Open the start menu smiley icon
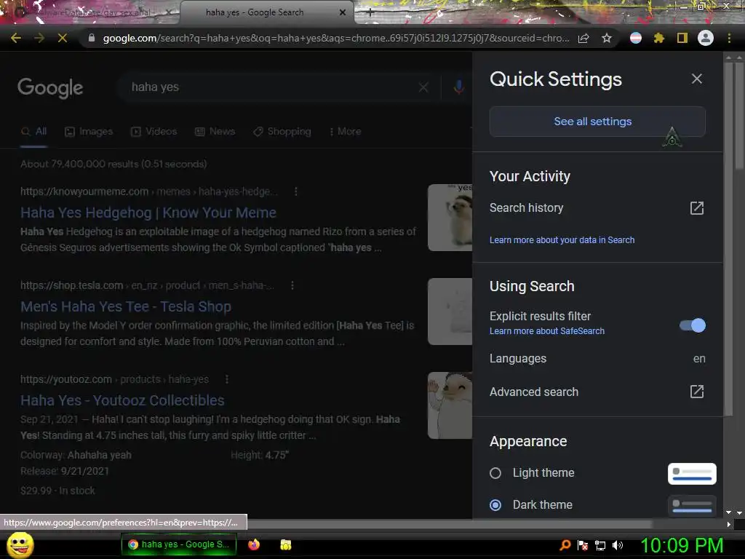 click(x=20, y=544)
